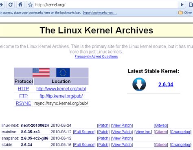
Task: Open Gitweb link for mainline row
Action: [161, 132]
